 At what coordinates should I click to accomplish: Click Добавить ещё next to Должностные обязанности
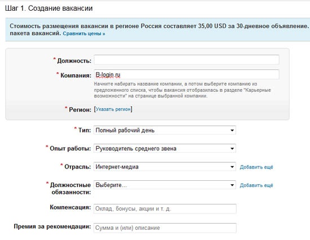[x=256, y=185]
